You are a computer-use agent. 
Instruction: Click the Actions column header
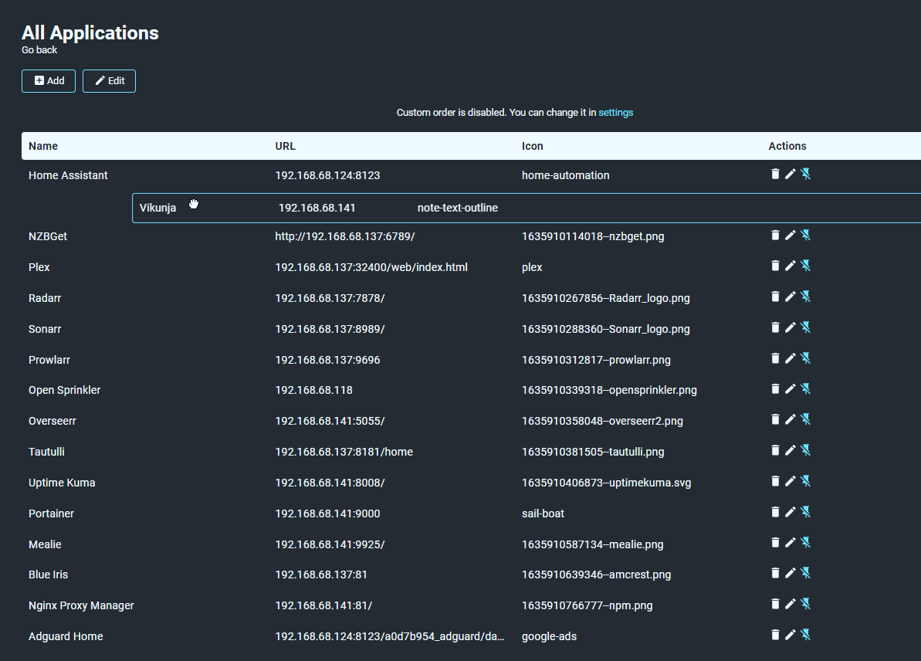[787, 146]
